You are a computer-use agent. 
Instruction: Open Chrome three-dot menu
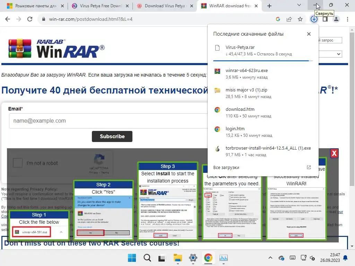coord(347,19)
